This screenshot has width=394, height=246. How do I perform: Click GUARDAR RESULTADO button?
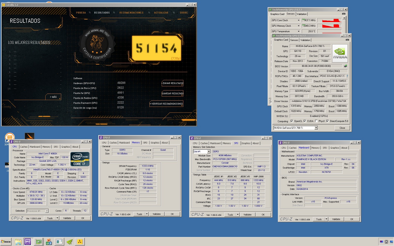173,93
